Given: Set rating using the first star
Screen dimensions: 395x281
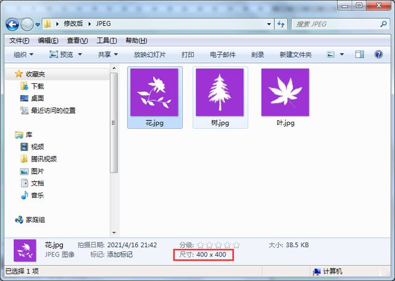Looking at the screenshot, I should tap(201, 245).
